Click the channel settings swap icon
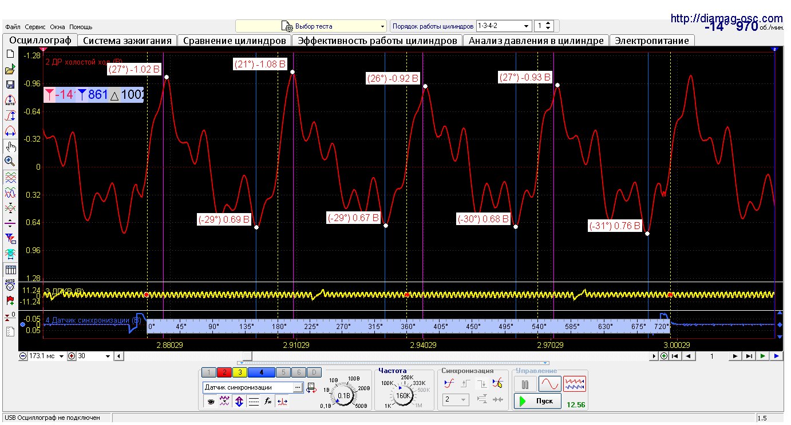Image resolution: width=791 pixels, height=425 pixels. [311, 387]
